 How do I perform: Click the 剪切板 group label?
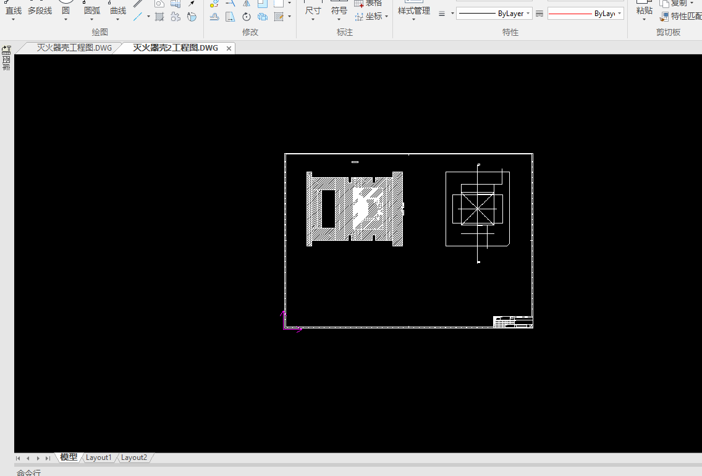coord(669,32)
